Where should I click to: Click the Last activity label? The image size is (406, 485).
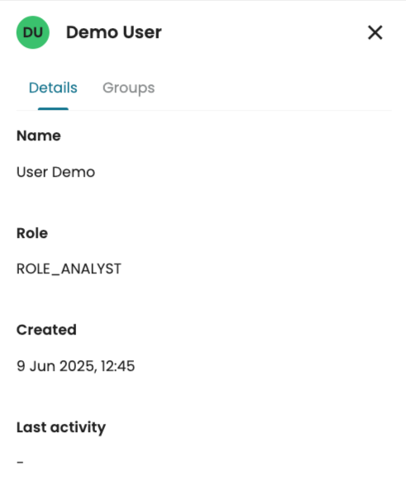point(61,428)
